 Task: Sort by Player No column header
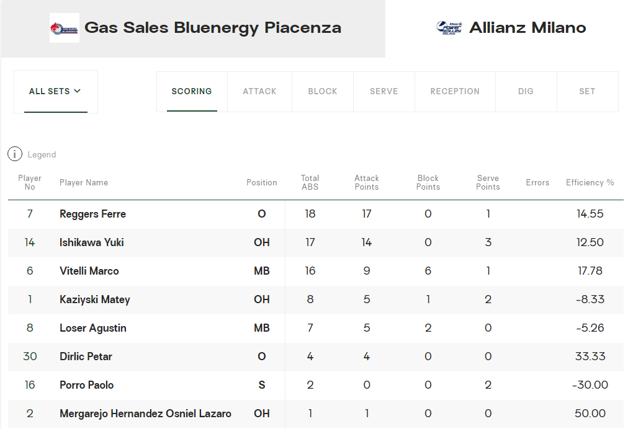(30, 182)
